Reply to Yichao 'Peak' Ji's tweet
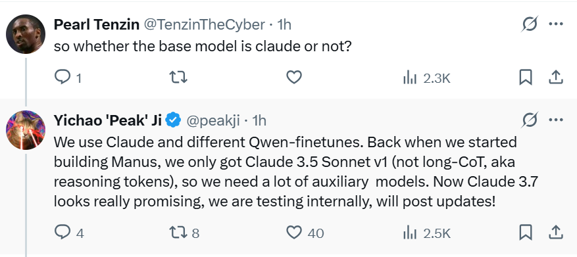This screenshot has height=257, width=577. 69,233
